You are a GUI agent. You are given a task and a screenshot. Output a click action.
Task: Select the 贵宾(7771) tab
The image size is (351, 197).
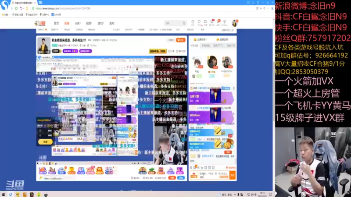[218, 46]
